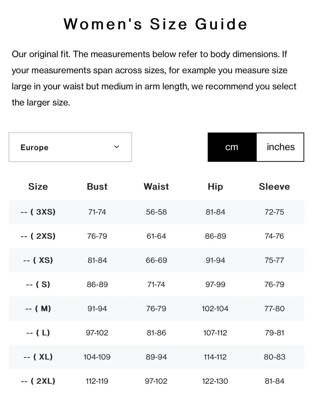313x402 pixels.
Task: Click the Waist column header
Action: pos(156,186)
